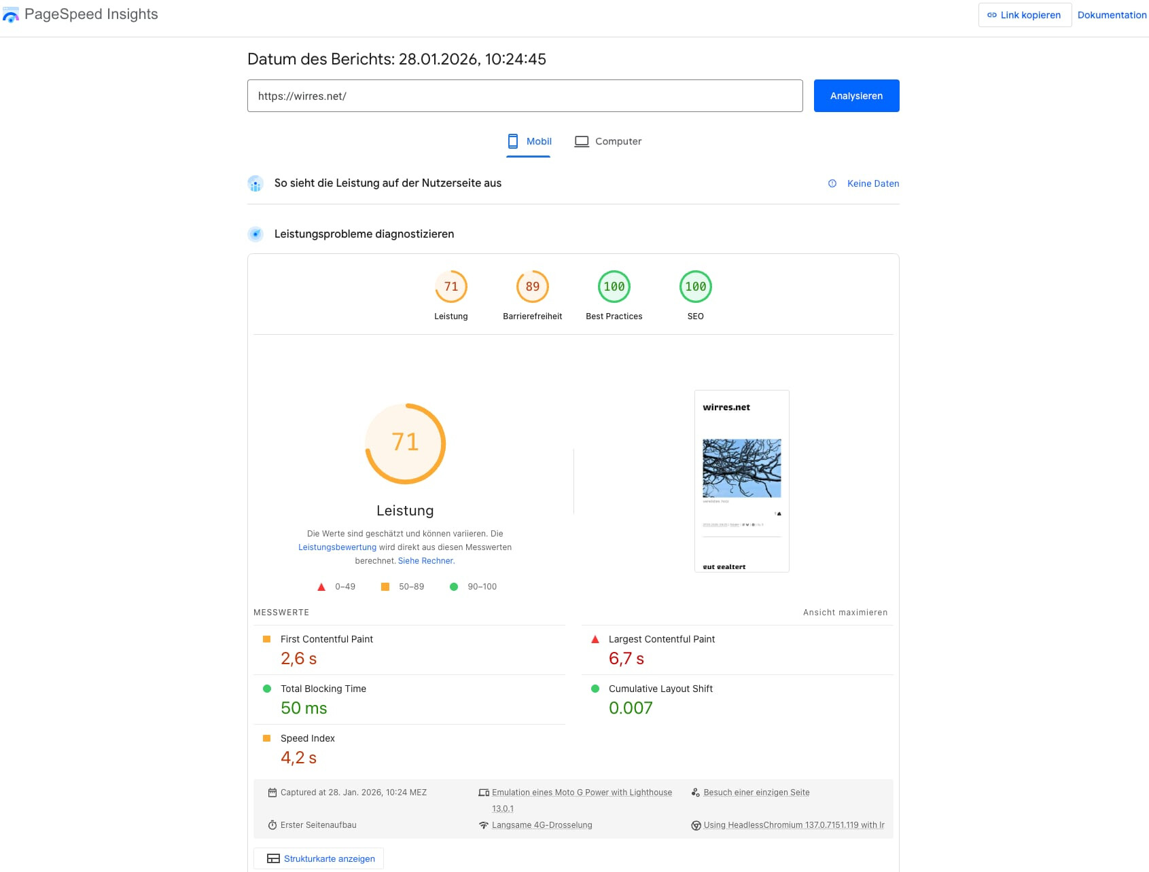Click the Best Practices score gauge 100
This screenshot has height=872, width=1149.
[614, 287]
